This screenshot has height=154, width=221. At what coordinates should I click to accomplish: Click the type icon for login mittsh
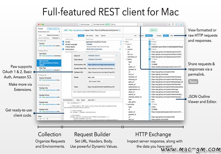point(149,62)
